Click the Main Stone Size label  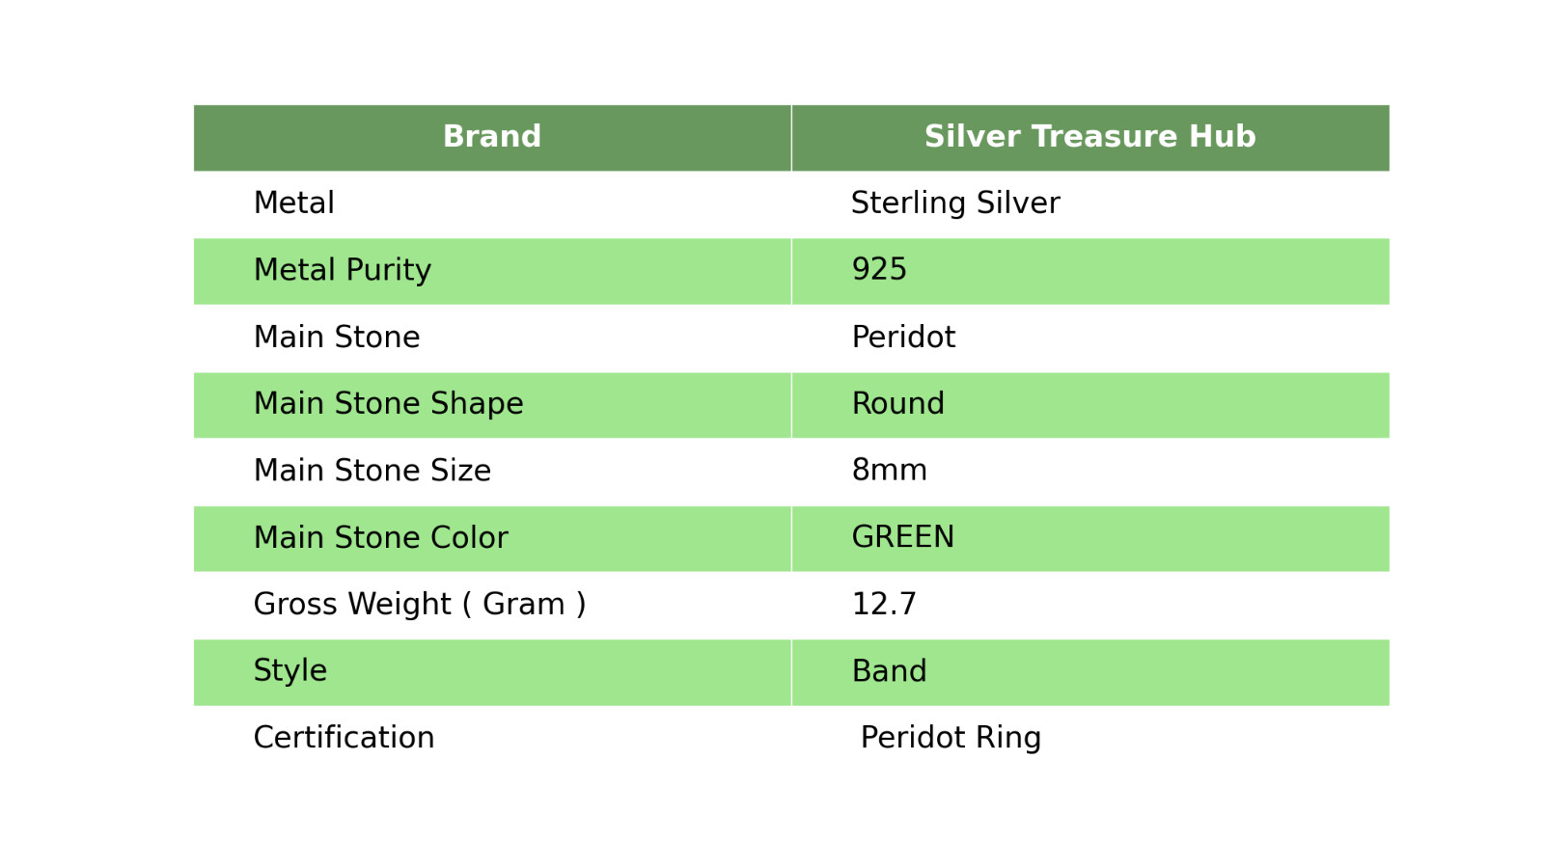[372, 471]
